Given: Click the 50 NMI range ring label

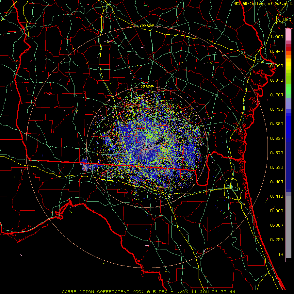Looking at the screenshot, I should 147,86.
